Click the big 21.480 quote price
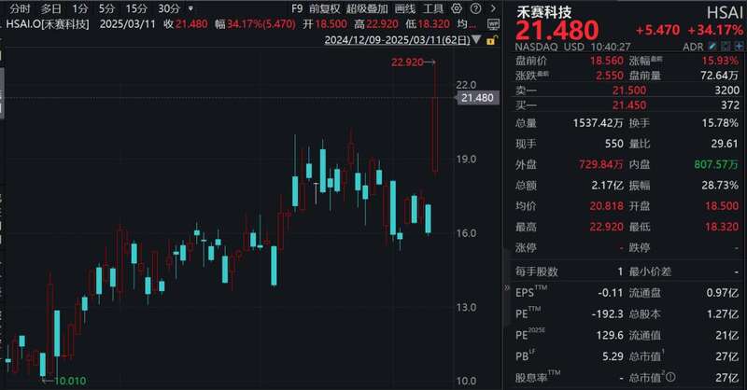This screenshot has width=747, height=390. coord(557,30)
